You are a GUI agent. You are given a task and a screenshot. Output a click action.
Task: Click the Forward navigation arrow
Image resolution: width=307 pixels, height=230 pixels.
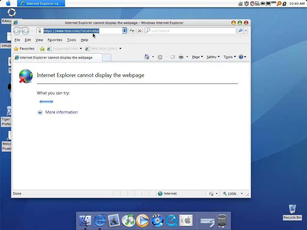coord(25,31)
